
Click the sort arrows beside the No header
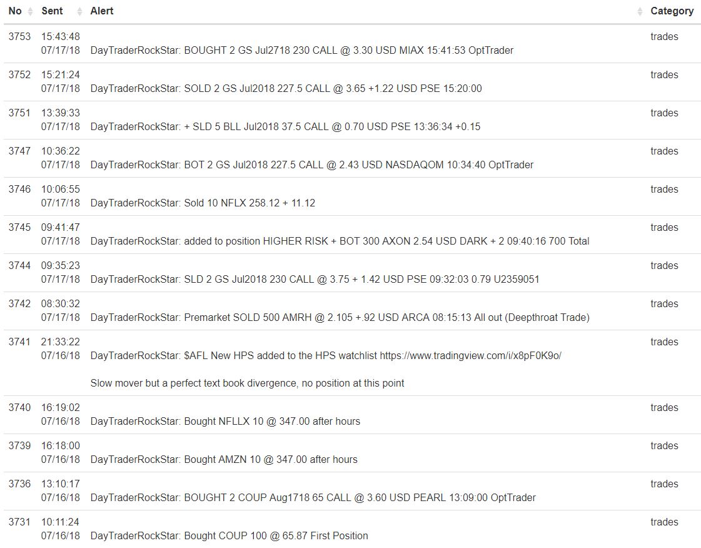pyautogui.click(x=30, y=11)
